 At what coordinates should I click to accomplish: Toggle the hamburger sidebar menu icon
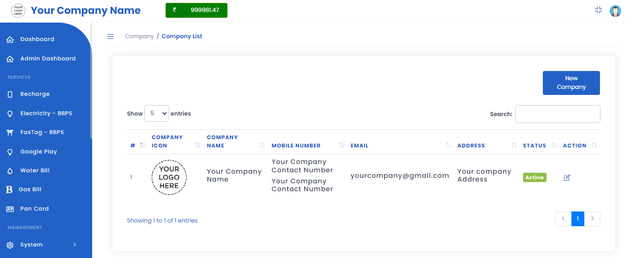point(111,36)
